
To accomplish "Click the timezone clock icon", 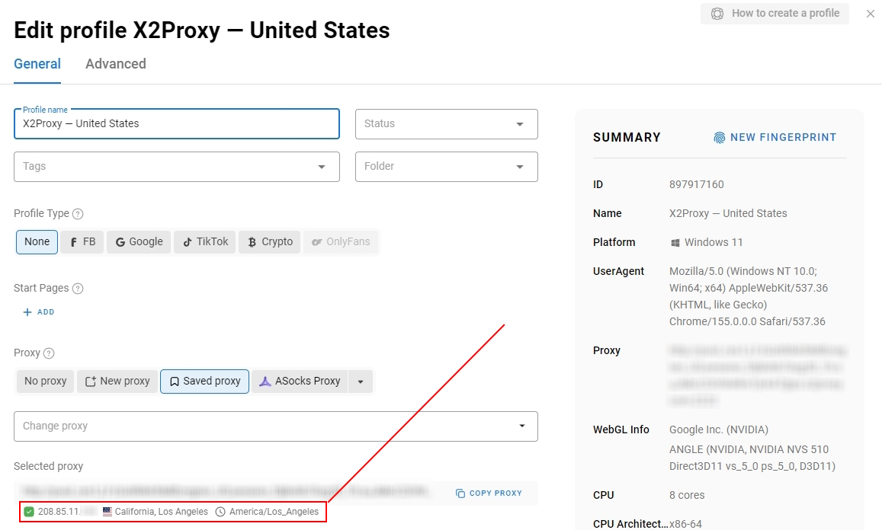I will click(x=220, y=512).
